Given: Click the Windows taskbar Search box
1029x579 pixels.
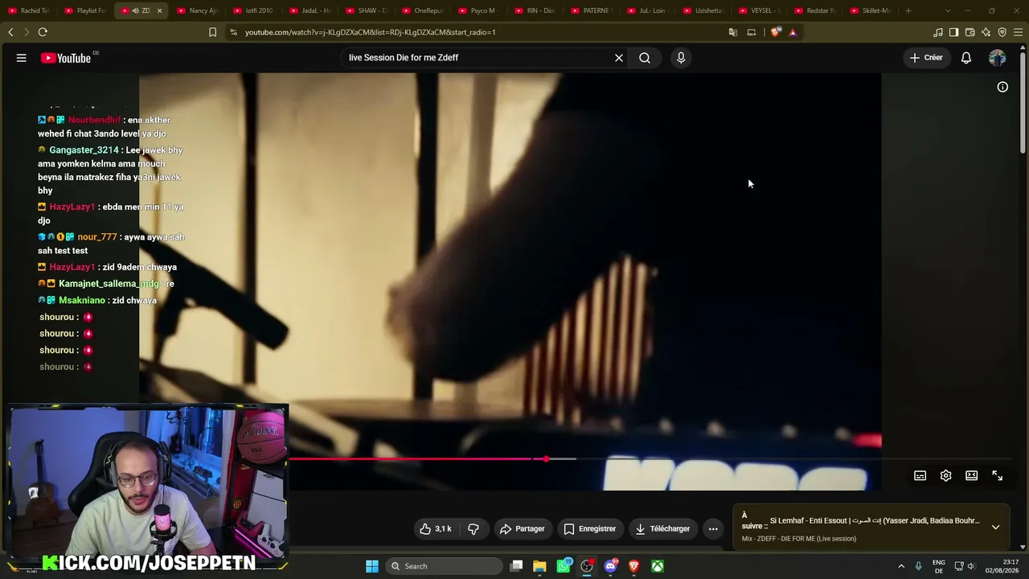Looking at the screenshot, I should [x=445, y=566].
